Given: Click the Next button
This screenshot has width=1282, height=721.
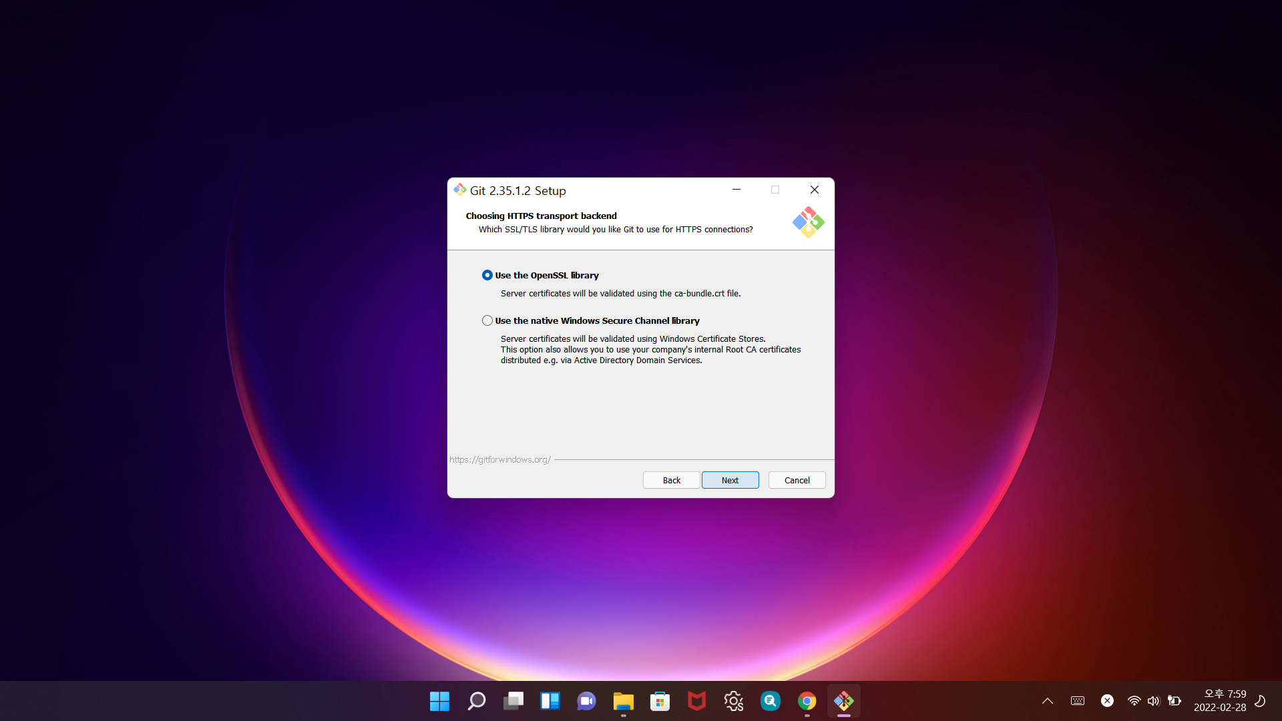Looking at the screenshot, I should (730, 480).
